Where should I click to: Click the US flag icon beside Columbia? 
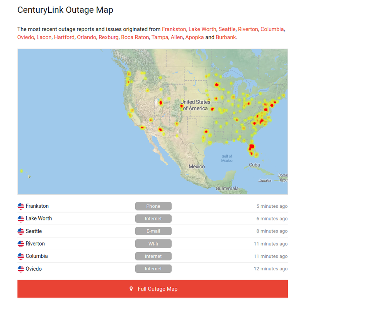pos(20,256)
